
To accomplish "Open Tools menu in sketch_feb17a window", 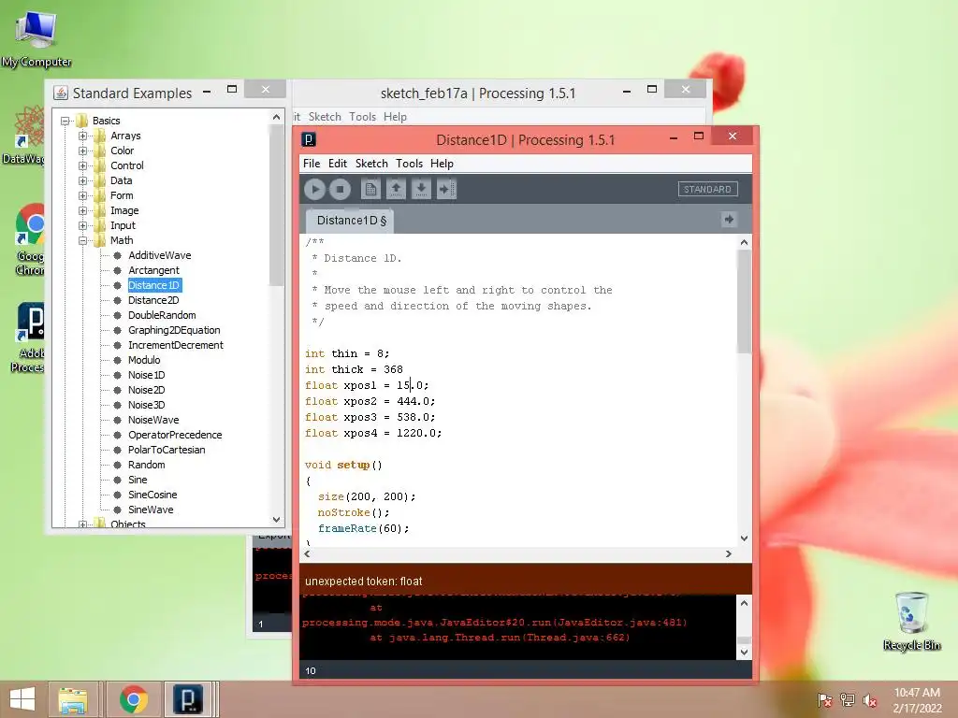I will click(362, 117).
